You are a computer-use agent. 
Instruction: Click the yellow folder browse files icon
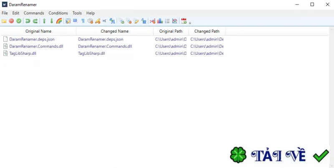click(4, 21)
